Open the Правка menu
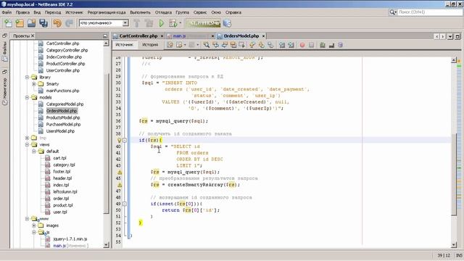 22,12
